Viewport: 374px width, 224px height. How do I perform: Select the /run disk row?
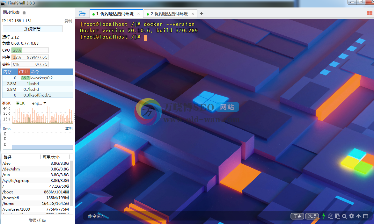coord(36,175)
